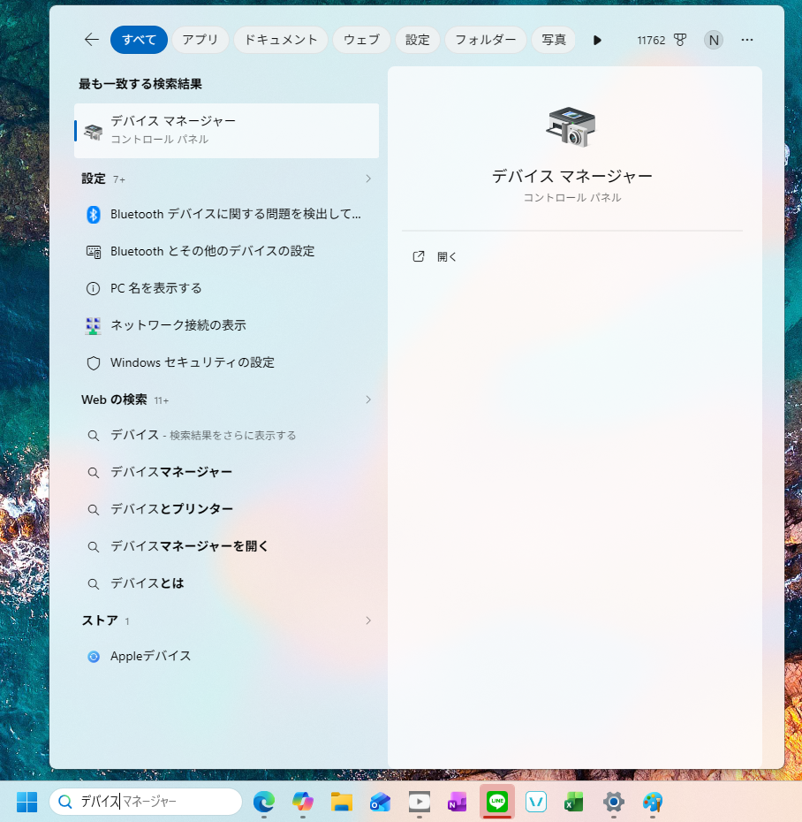802x822 pixels.
Task: Select デバイスとプリンター web suggestion
Action: click(171, 509)
